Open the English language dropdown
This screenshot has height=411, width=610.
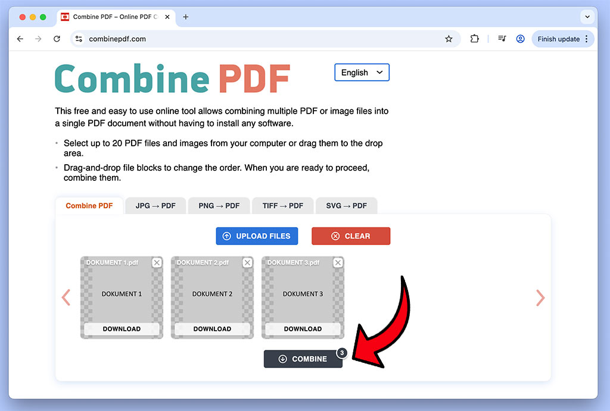(362, 72)
